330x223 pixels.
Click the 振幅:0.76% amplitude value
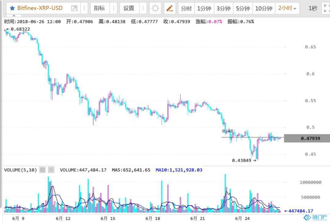(240, 21)
